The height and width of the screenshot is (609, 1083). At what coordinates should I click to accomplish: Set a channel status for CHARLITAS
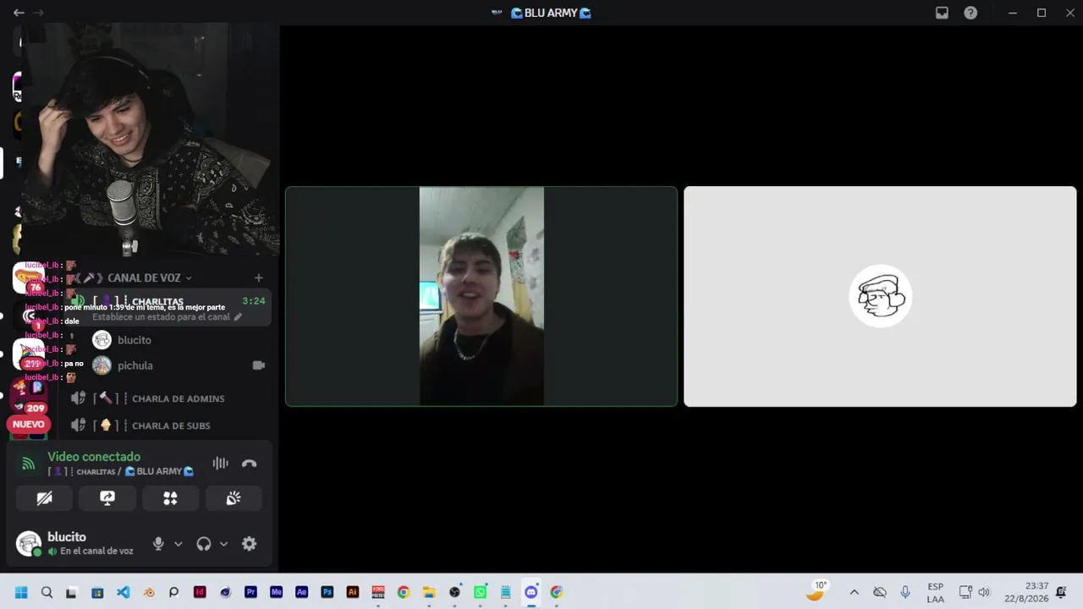[x=168, y=317]
